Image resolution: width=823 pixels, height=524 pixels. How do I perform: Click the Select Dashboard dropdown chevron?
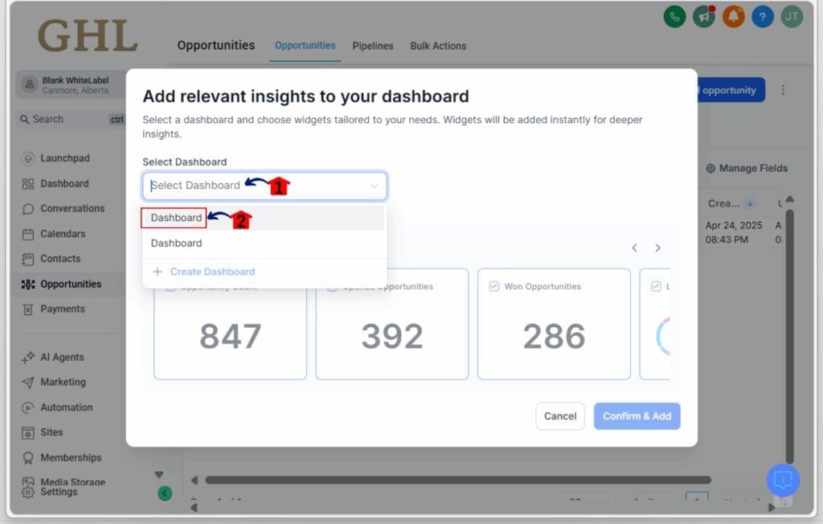click(x=375, y=186)
